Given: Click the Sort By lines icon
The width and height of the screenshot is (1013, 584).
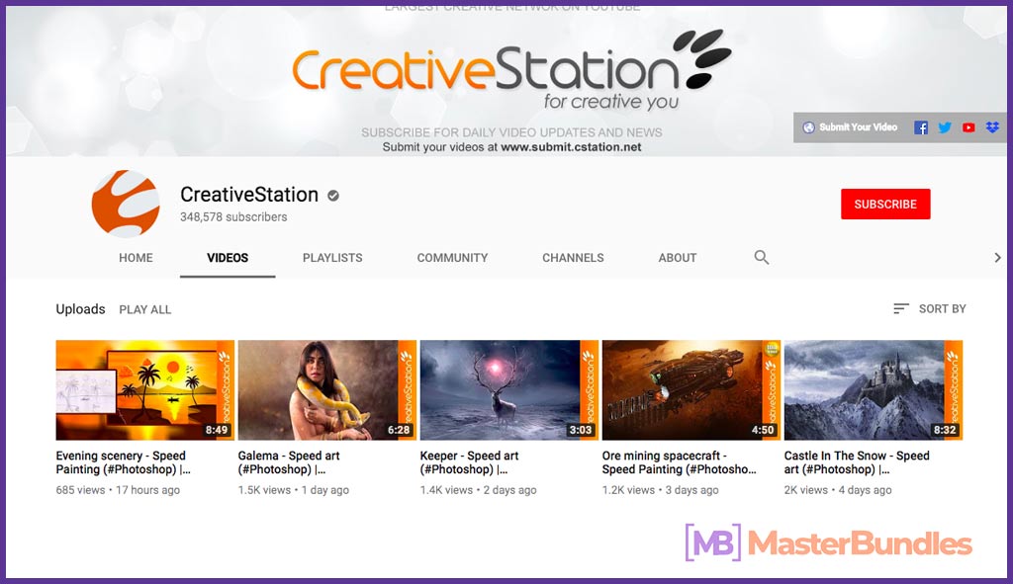Looking at the screenshot, I should tap(900, 309).
